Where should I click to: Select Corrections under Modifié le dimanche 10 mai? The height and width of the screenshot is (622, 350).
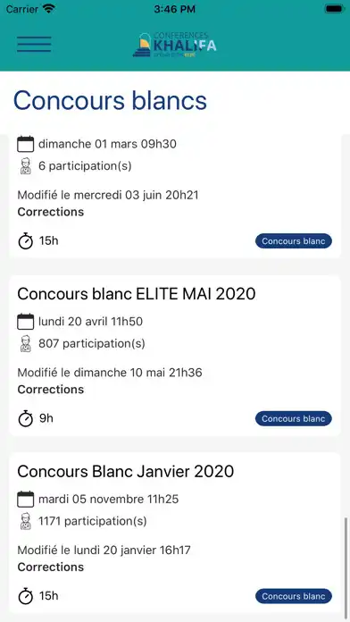pyautogui.click(x=51, y=390)
